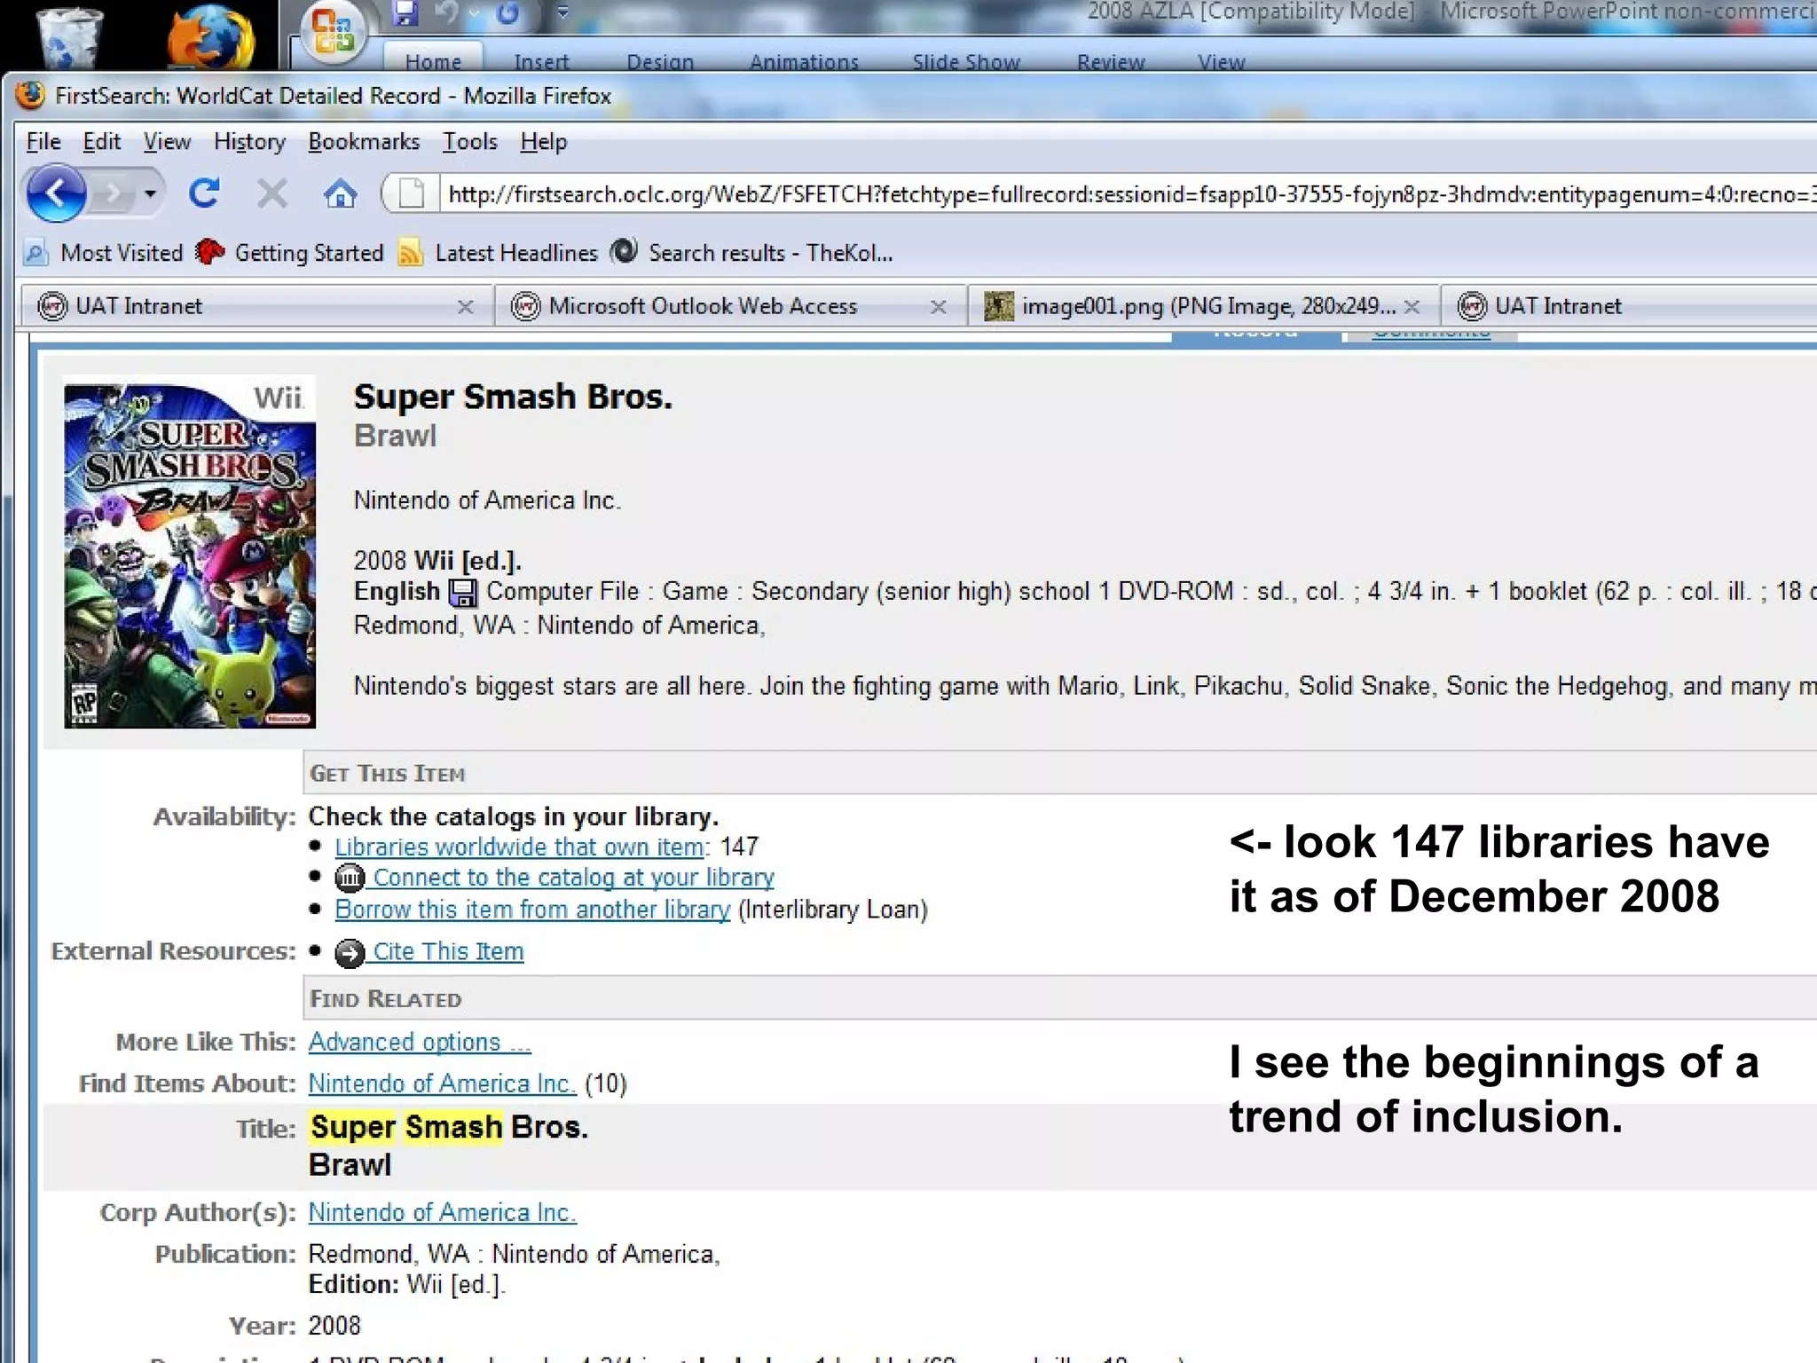
Task: Open the View ribbon tab
Action: (1222, 61)
